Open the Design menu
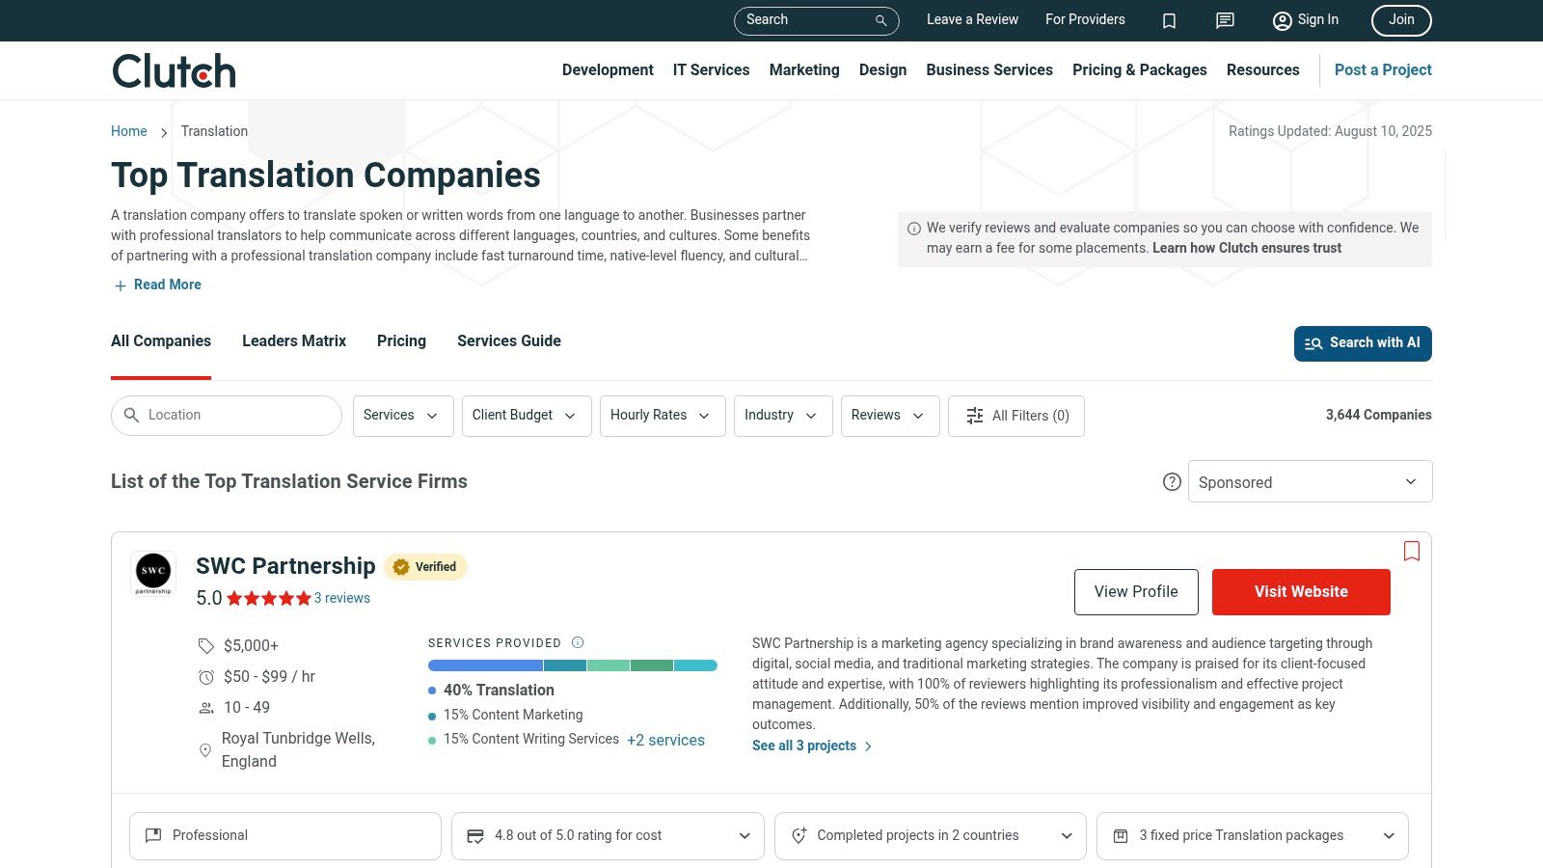1543x868 pixels. 883,70
